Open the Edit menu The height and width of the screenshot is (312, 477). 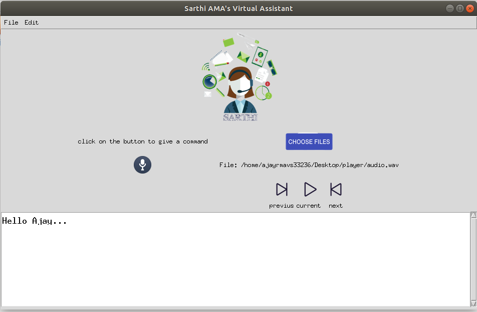(x=31, y=22)
